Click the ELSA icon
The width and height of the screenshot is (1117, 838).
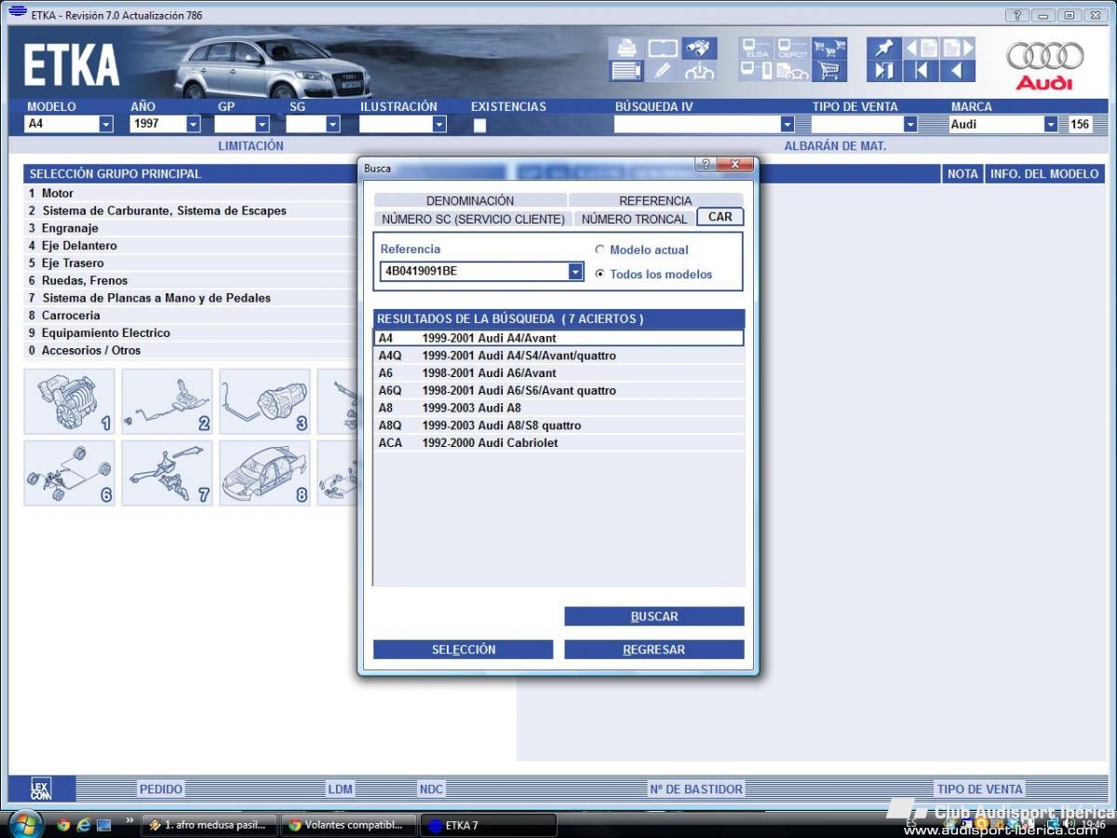757,48
